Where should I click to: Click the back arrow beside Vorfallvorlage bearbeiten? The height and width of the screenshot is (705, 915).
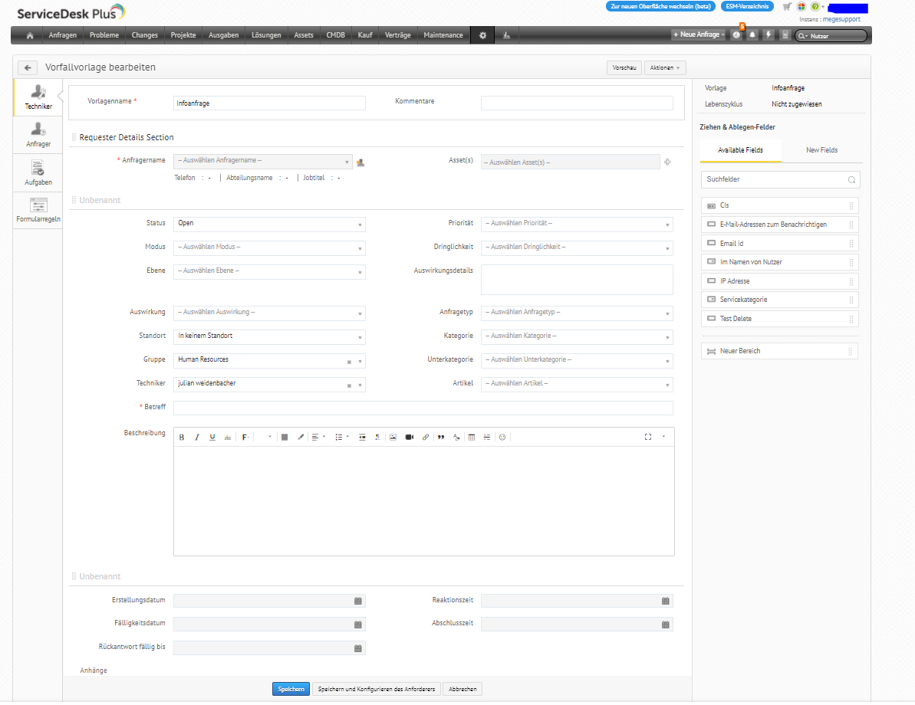pos(28,67)
